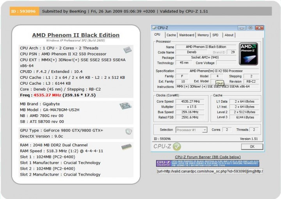Image resolution: width=281 pixels, height=199 pixels.
Task: Click the Rated FSB value 2591.6 MHz
Action: [190, 117]
